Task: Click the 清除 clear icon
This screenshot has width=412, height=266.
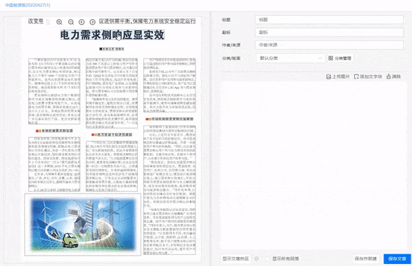Action: 389,76
